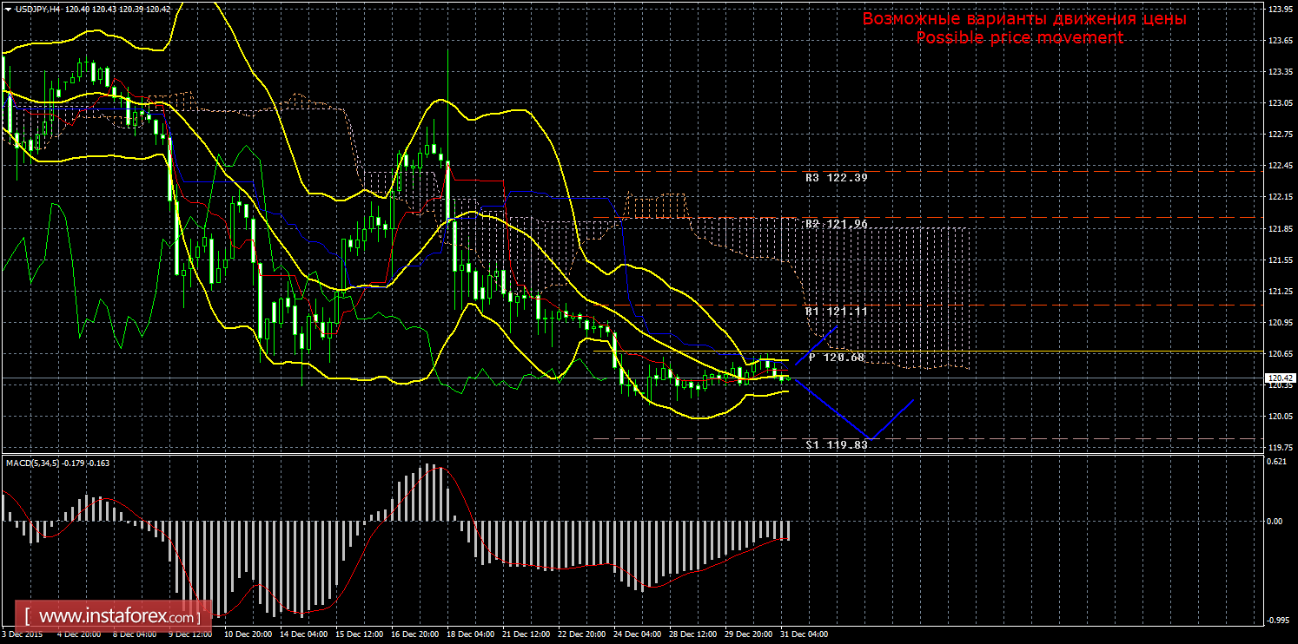Click the current price tag 120.42

[x=1281, y=378]
